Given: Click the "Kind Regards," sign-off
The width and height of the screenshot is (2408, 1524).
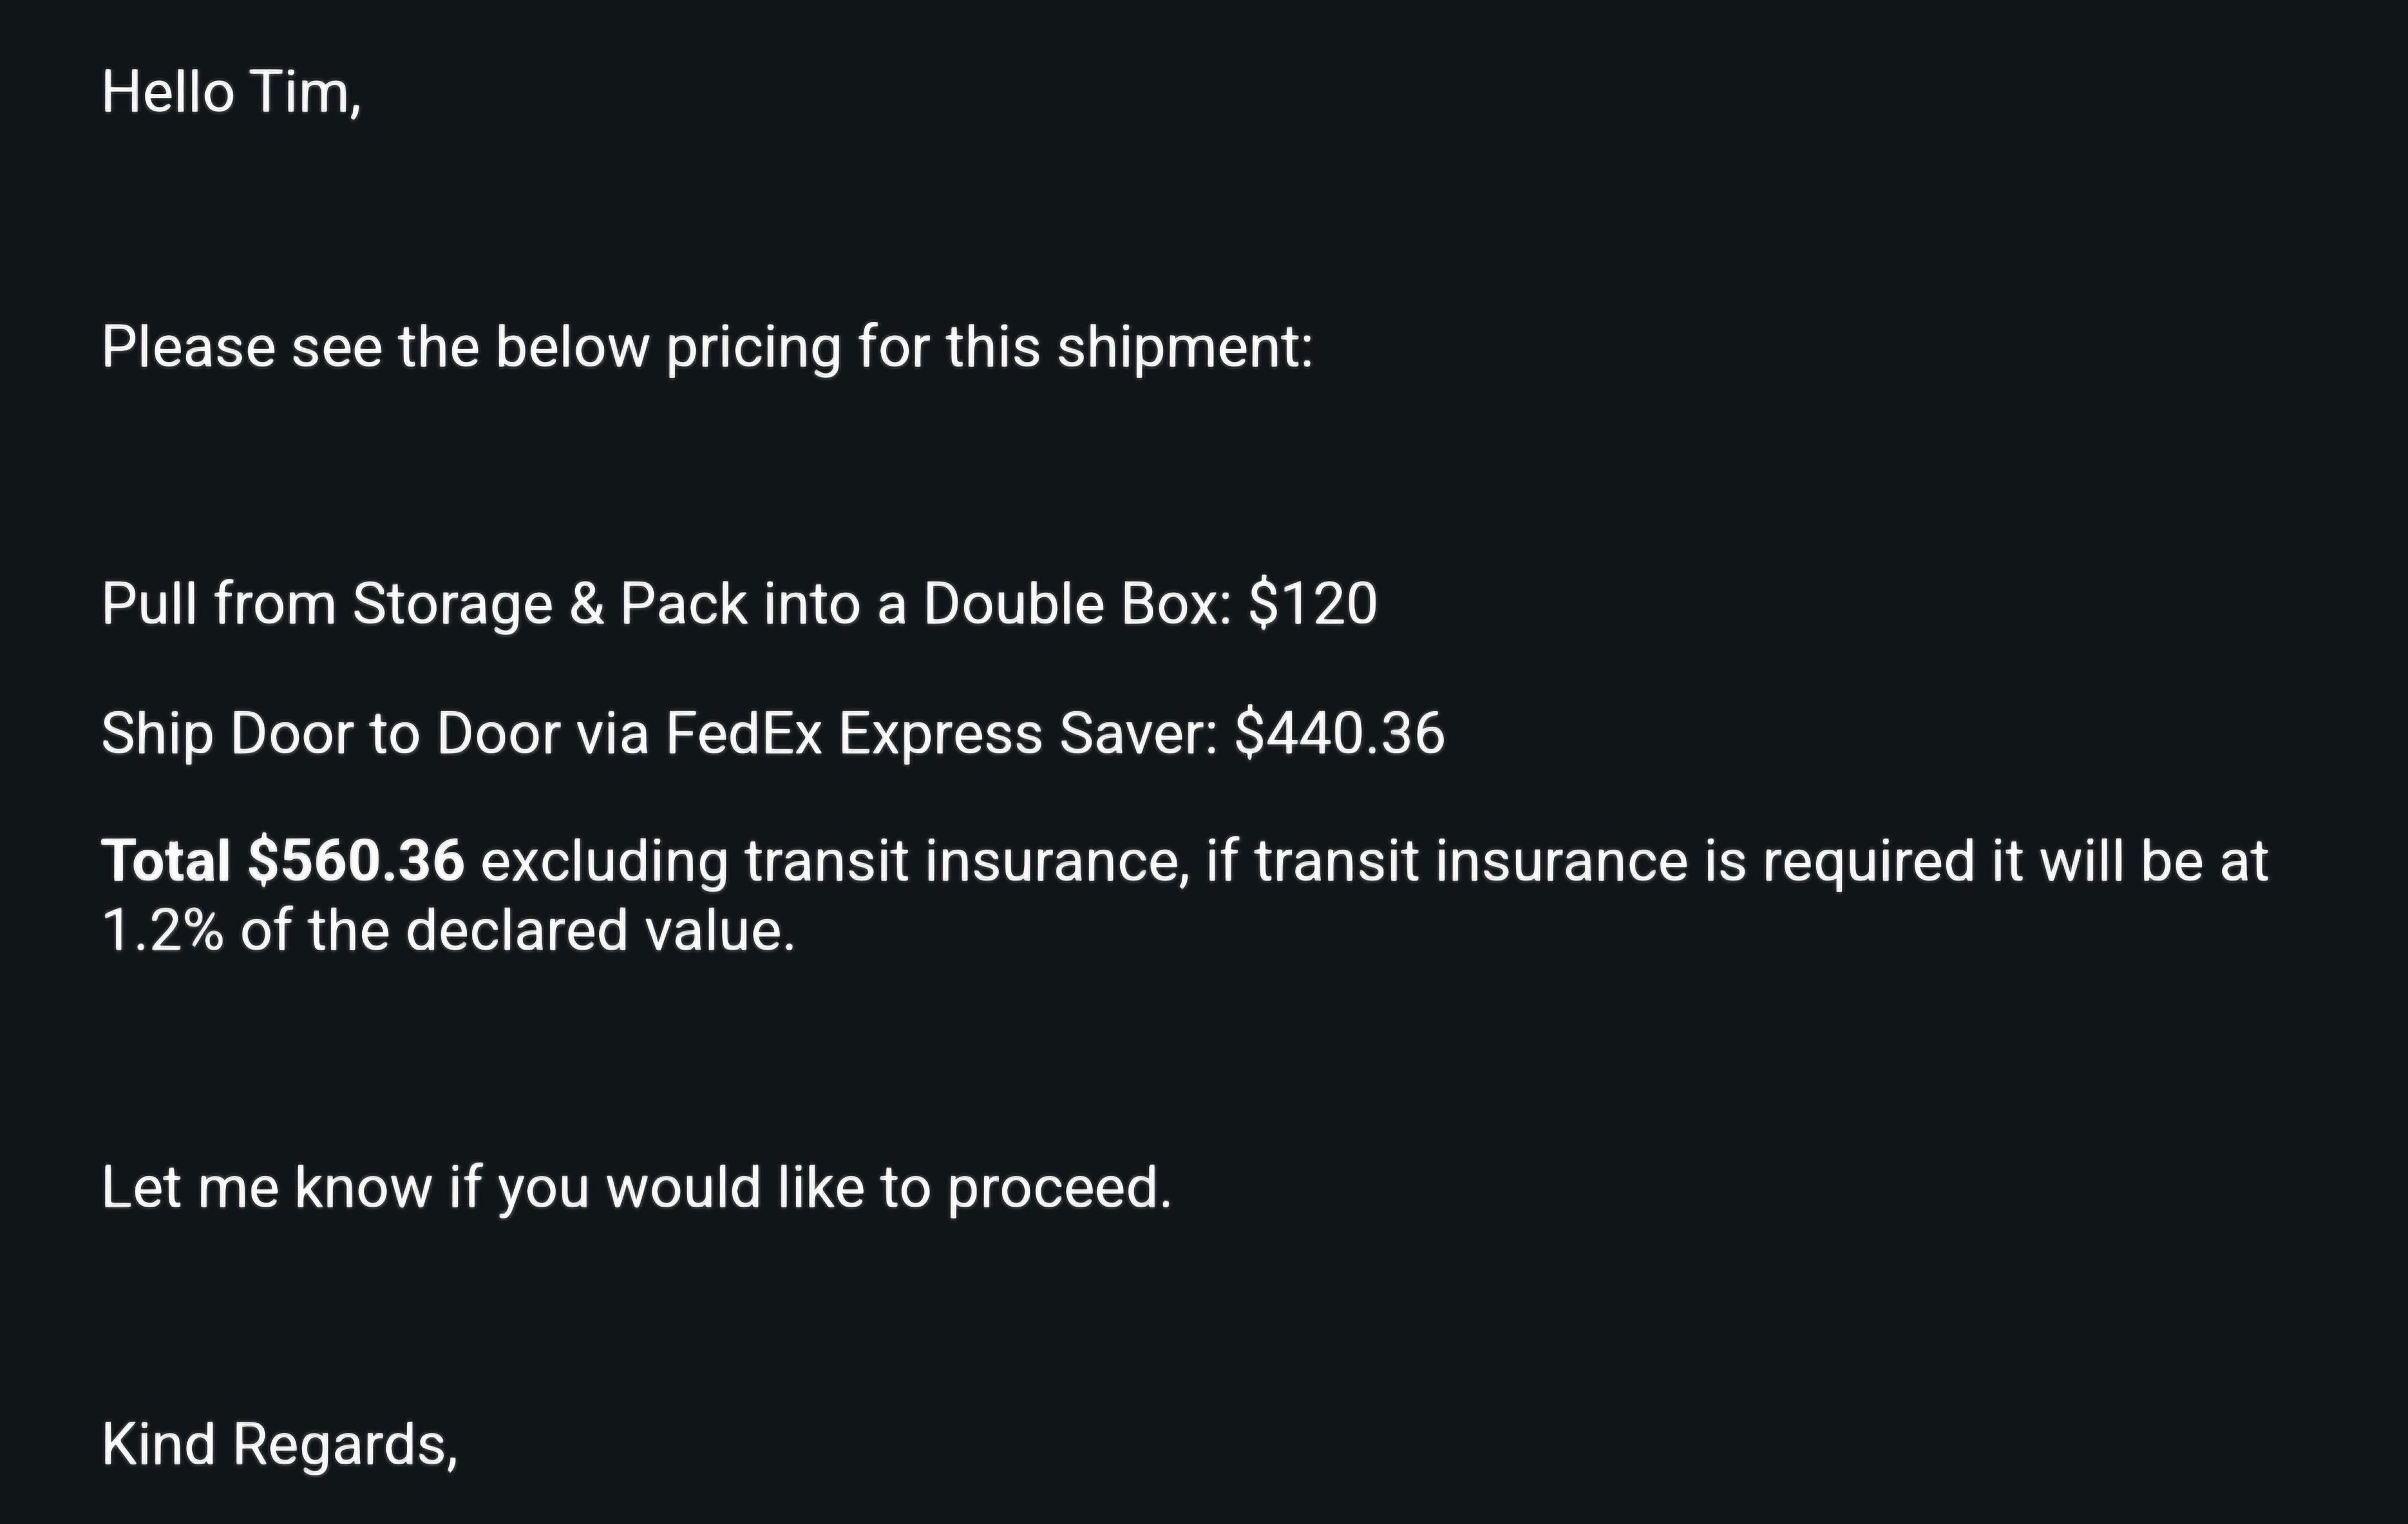Looking at the screenshot, I should click(279, 1445).
